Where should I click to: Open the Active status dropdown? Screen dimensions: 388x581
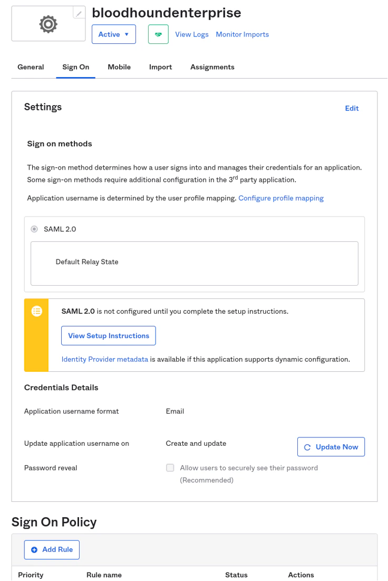point(114,34)
